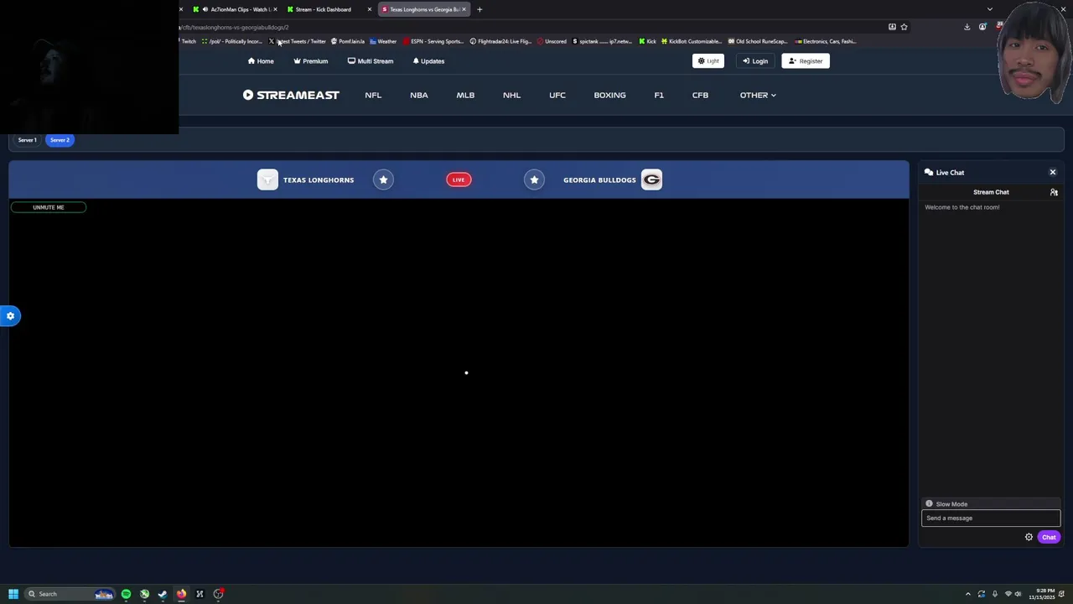This screenshot has width=1073, height=604.
Task: Close the Live Chat panel
Action: 1053,172
